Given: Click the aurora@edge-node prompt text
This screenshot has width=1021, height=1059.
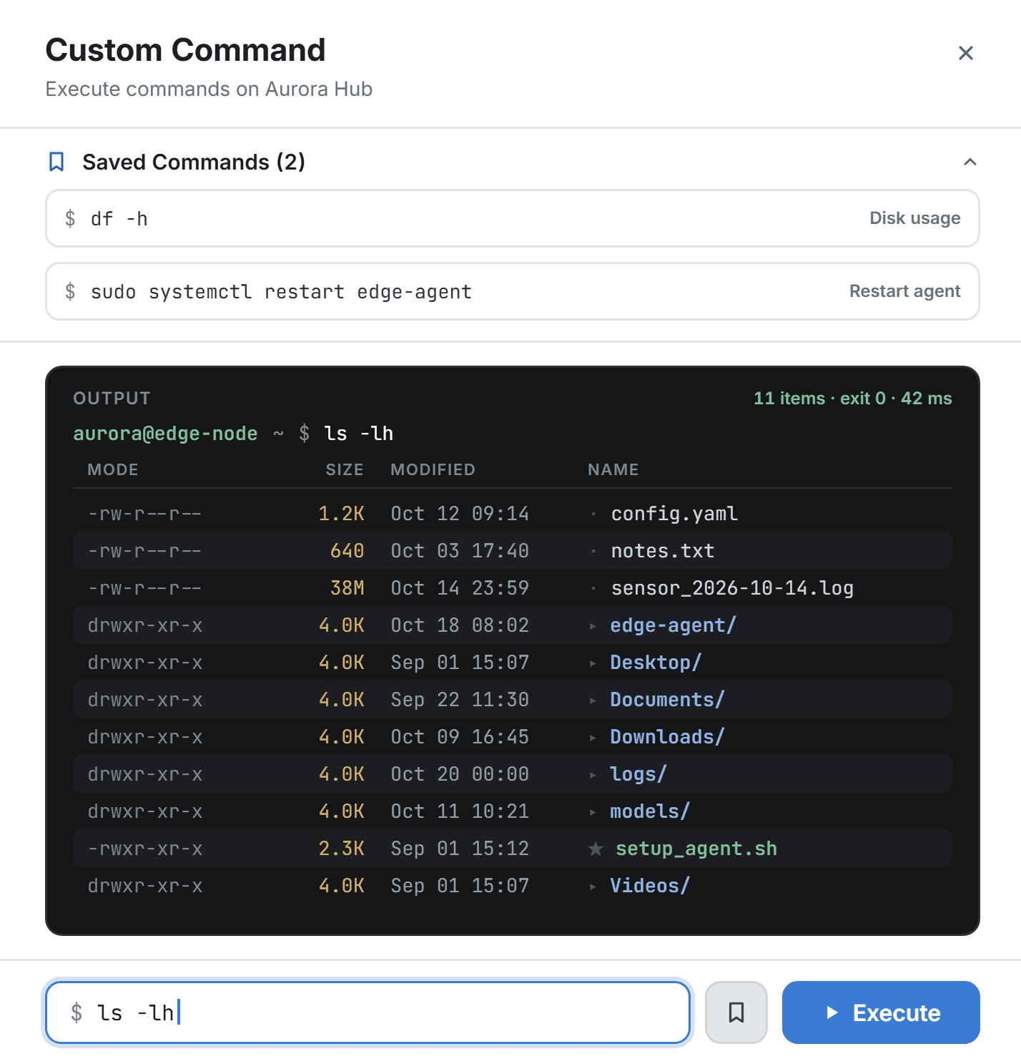Looking at the screenshot, I should tap(165, 434).
